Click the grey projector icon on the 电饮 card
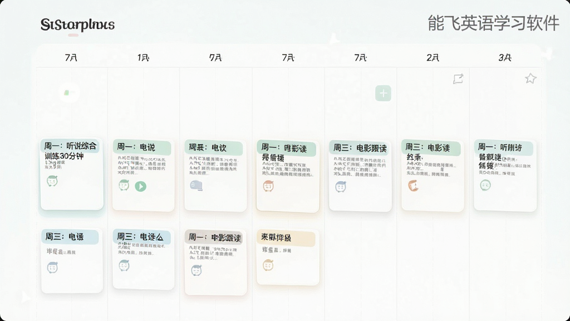 [196, 185]
